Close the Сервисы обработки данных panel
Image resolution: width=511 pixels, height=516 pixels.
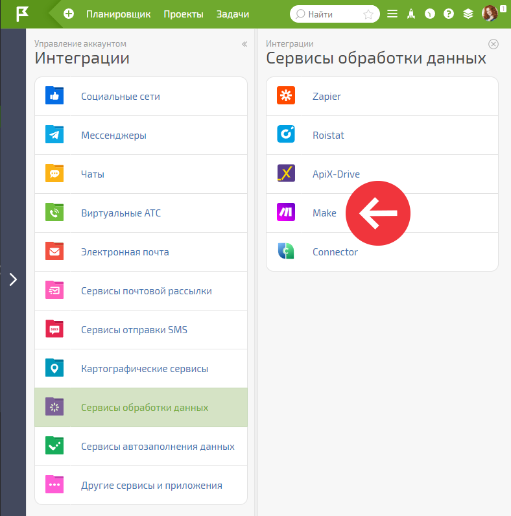[x=493, y=44]
